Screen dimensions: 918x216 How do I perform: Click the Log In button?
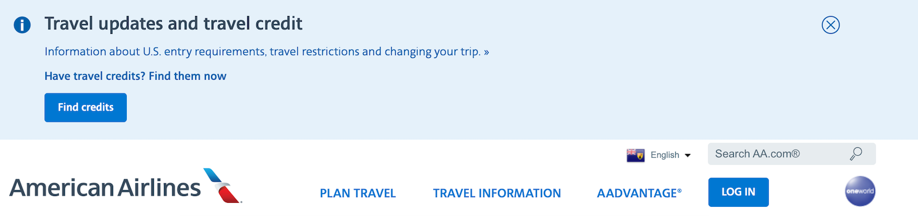coord(738,192)
